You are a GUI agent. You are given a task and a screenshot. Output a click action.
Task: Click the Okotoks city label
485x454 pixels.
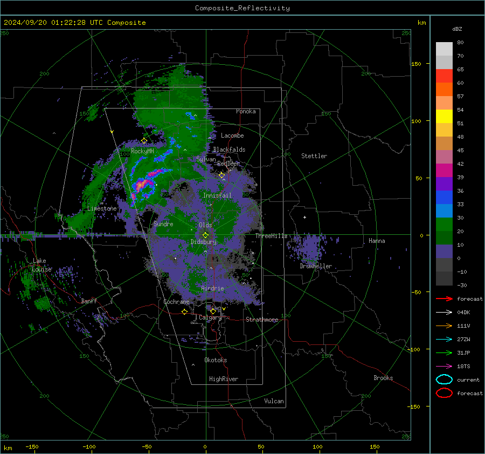pyautogui.click(x=216, y=360)
